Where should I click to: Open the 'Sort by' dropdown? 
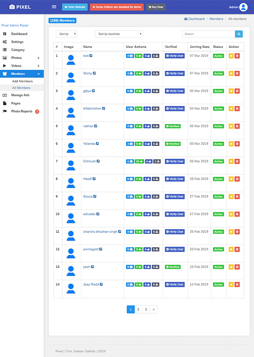coord(67,34)
